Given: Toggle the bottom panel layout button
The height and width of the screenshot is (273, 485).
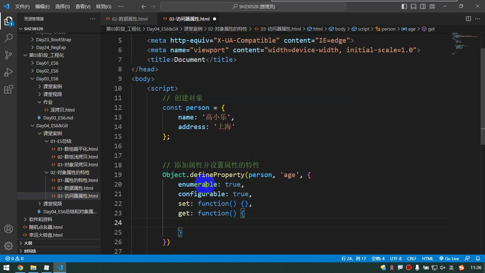Looking at the screenshot, I should tap(414, 6).
